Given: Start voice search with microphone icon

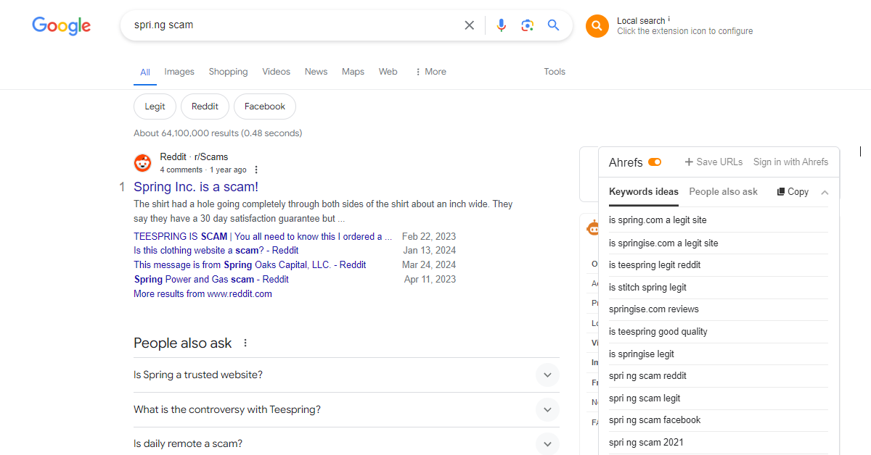Looking at the screenshot, I should tap(501, 25).
